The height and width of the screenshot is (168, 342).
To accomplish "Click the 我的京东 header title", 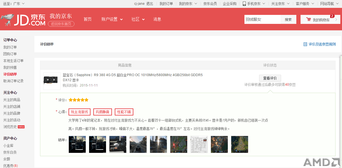I will [x=61, y=16].
